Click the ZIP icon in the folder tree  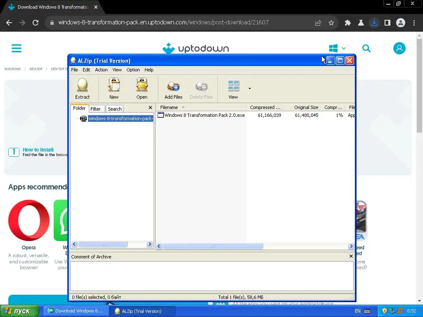click(x=83, y=118)
